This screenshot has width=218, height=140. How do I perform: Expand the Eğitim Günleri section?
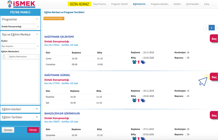[x=37, y=109]
